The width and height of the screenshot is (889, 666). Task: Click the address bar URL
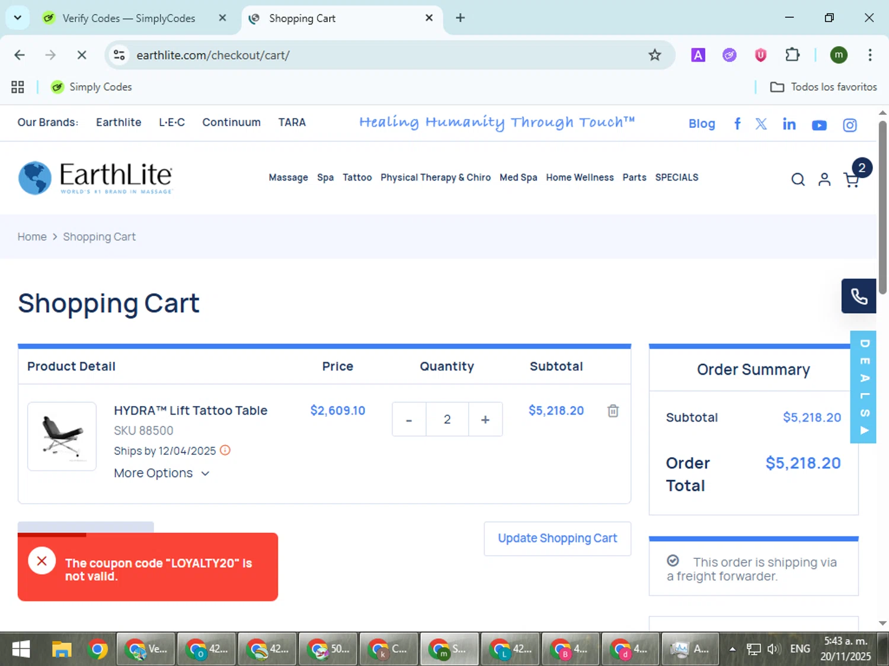(213, 55)
